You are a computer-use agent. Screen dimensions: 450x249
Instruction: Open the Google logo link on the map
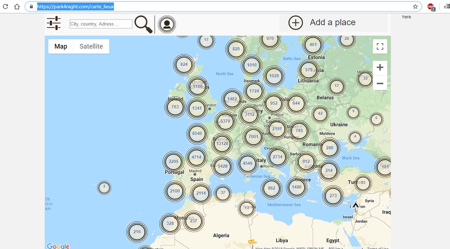58,245
